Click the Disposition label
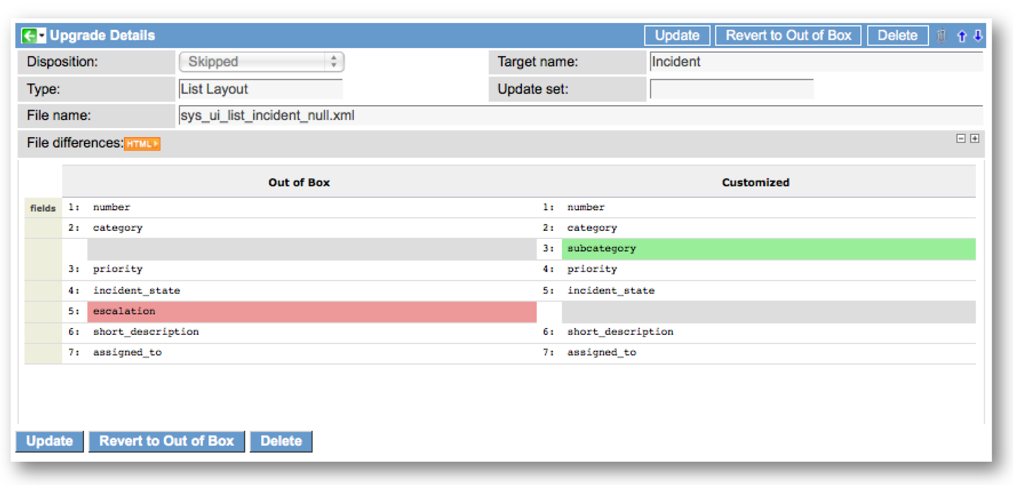 pyautogui.click(x=62, y=62)
